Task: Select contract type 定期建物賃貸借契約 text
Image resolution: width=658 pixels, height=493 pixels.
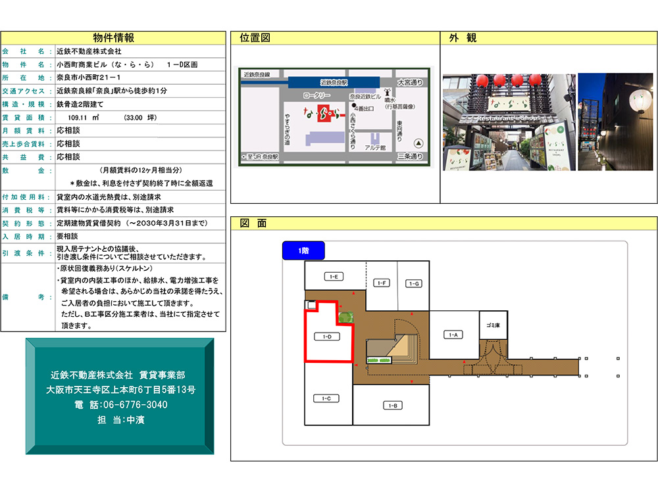Action: [89, 223]
